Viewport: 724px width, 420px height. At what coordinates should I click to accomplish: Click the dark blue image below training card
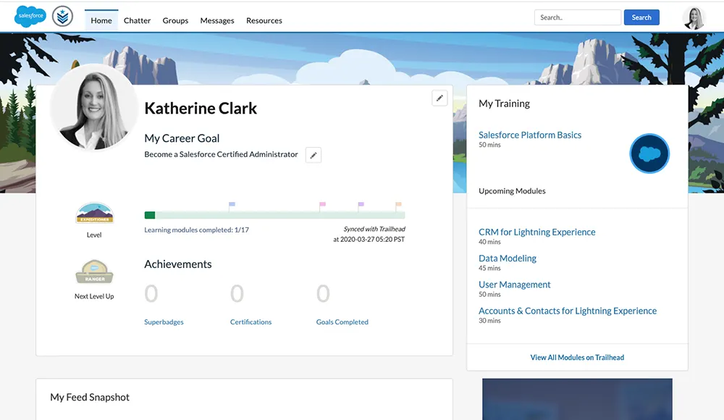click(x=577, y=399)
